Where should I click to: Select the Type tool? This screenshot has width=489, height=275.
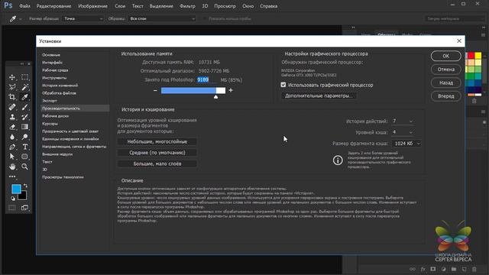(x=24, y=147)
